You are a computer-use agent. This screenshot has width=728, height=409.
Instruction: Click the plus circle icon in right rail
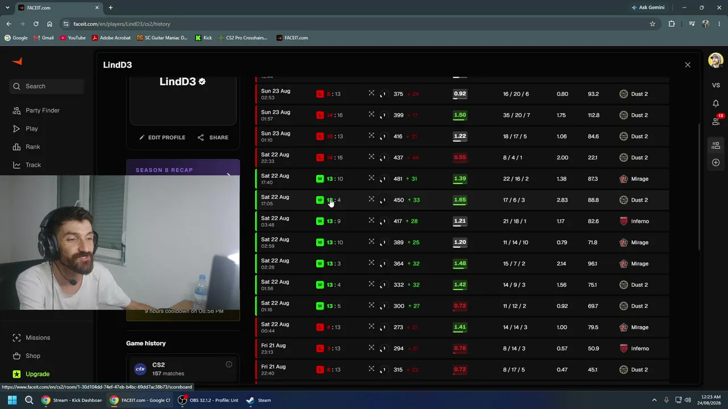coord(716,163)
